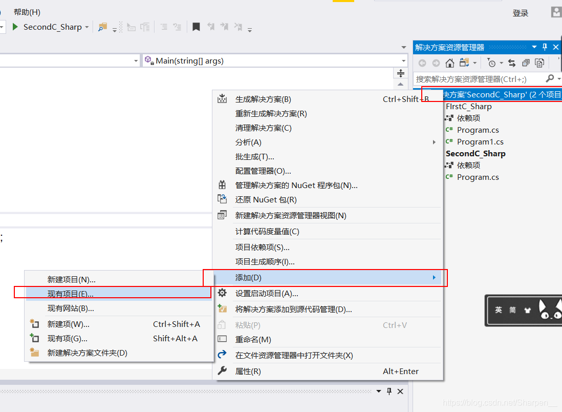Choose 将解决方案添加到源代码管理(D)...
Screen dimensions: 562x412
(328, 309)
